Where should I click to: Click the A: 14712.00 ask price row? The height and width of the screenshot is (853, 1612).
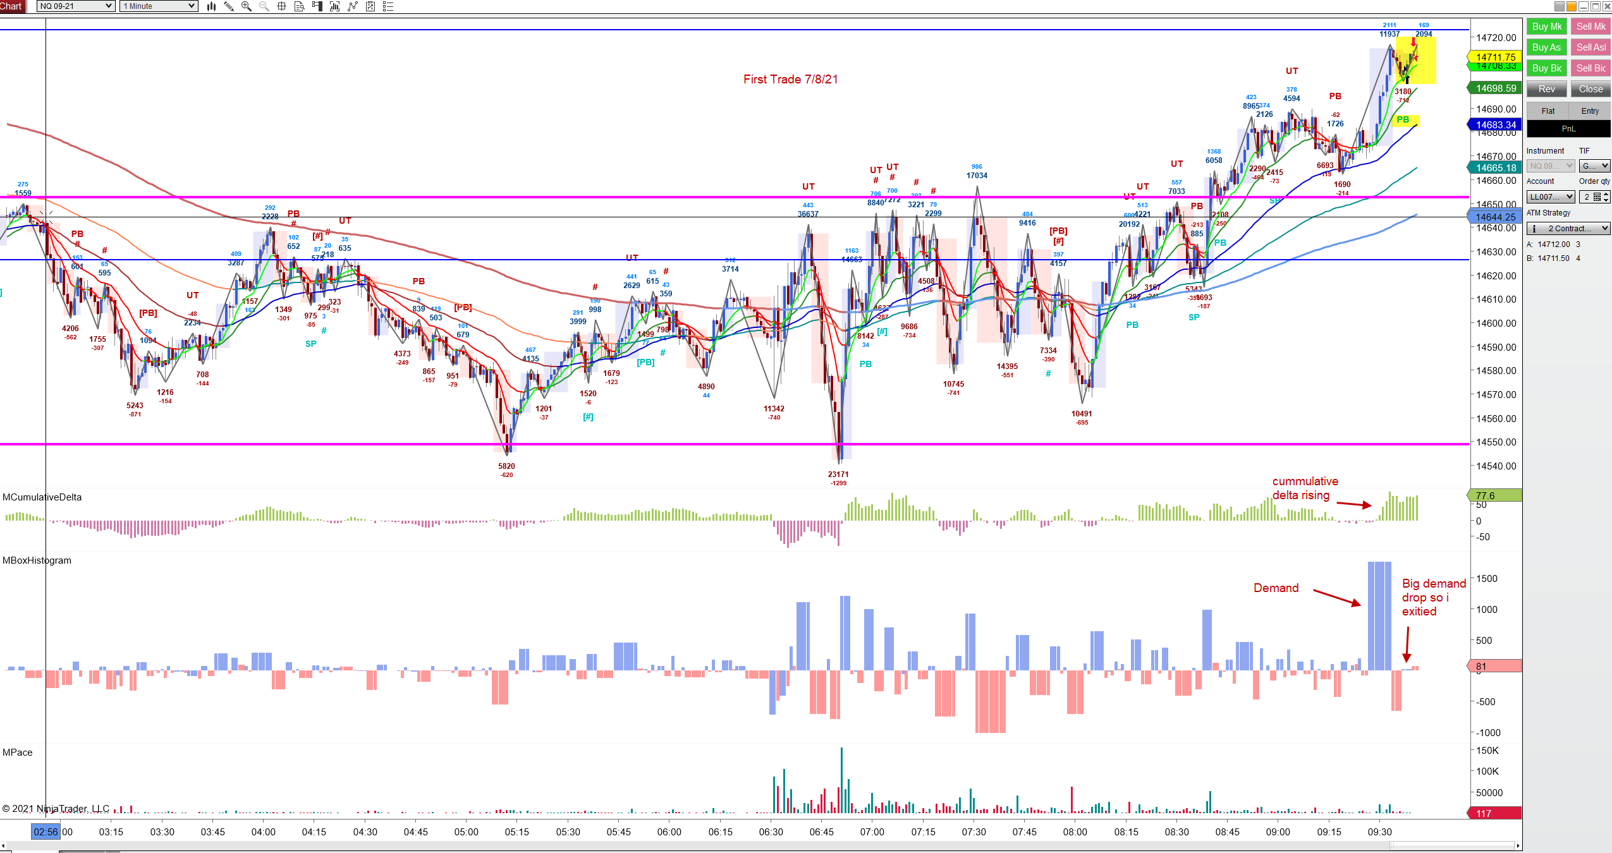(x=1554, y=245)
